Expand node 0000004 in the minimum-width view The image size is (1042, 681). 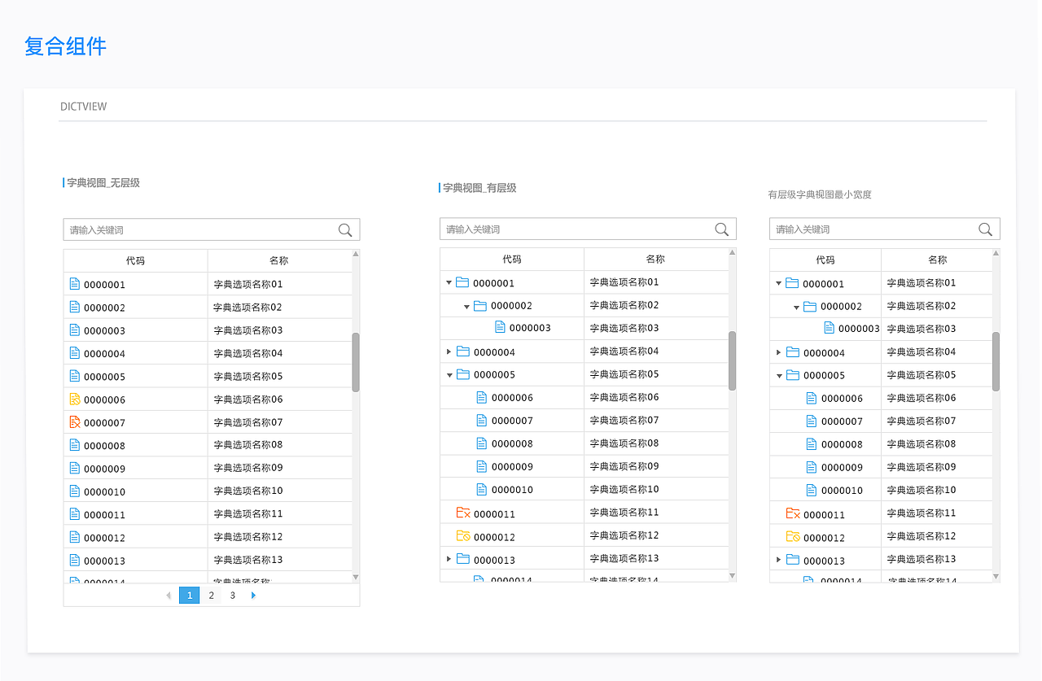pos(778,352)
